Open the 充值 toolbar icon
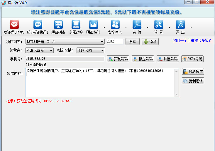 pos(137,25)
